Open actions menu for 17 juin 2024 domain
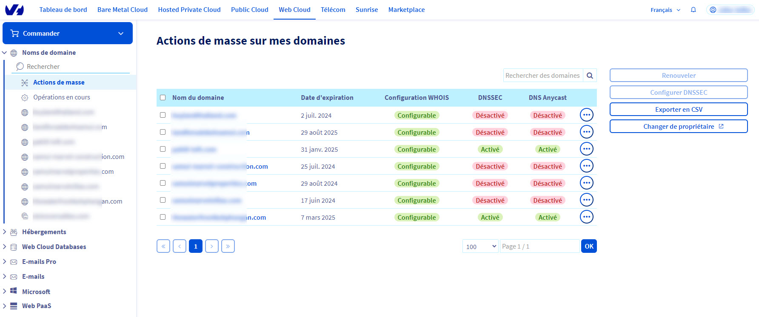Screen dimensions: 759x317 tap(587, 200)
